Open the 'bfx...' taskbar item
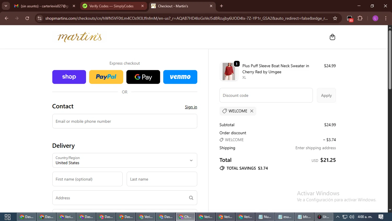This screenshot has width=392, height=221. 304,217
